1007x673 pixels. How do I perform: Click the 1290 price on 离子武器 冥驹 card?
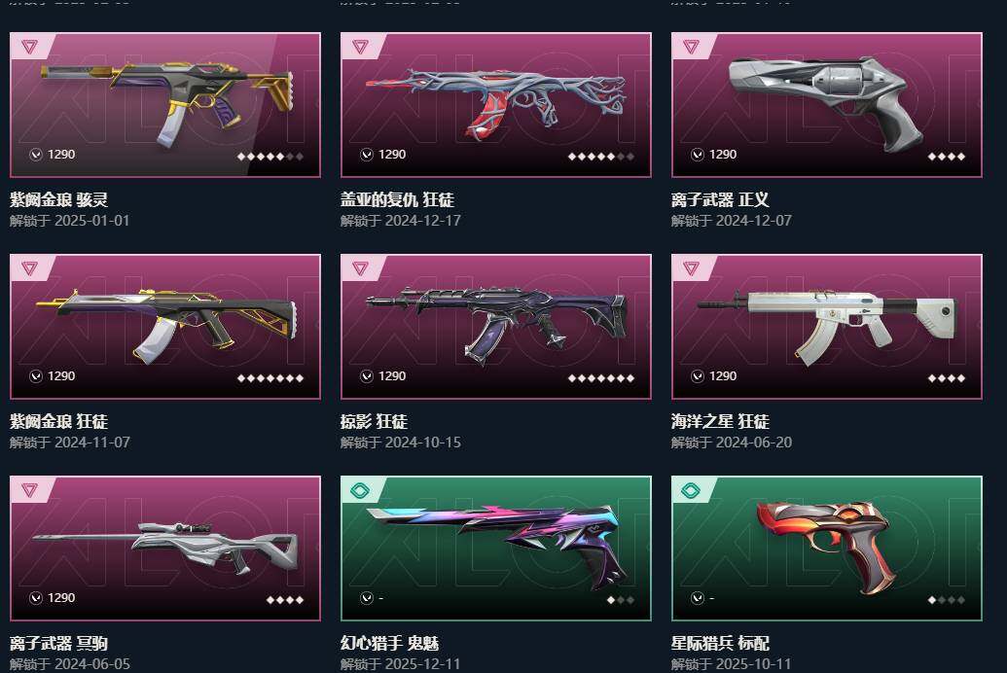(61, 598)
